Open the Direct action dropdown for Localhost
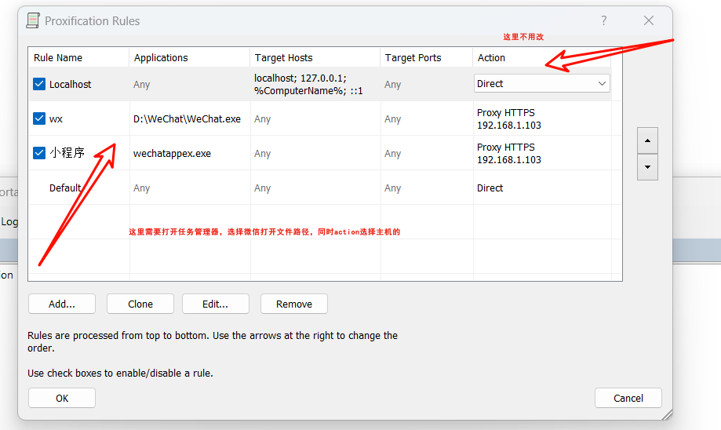The height and width of the screenshot is (430, 721). (x=541, y=84)
